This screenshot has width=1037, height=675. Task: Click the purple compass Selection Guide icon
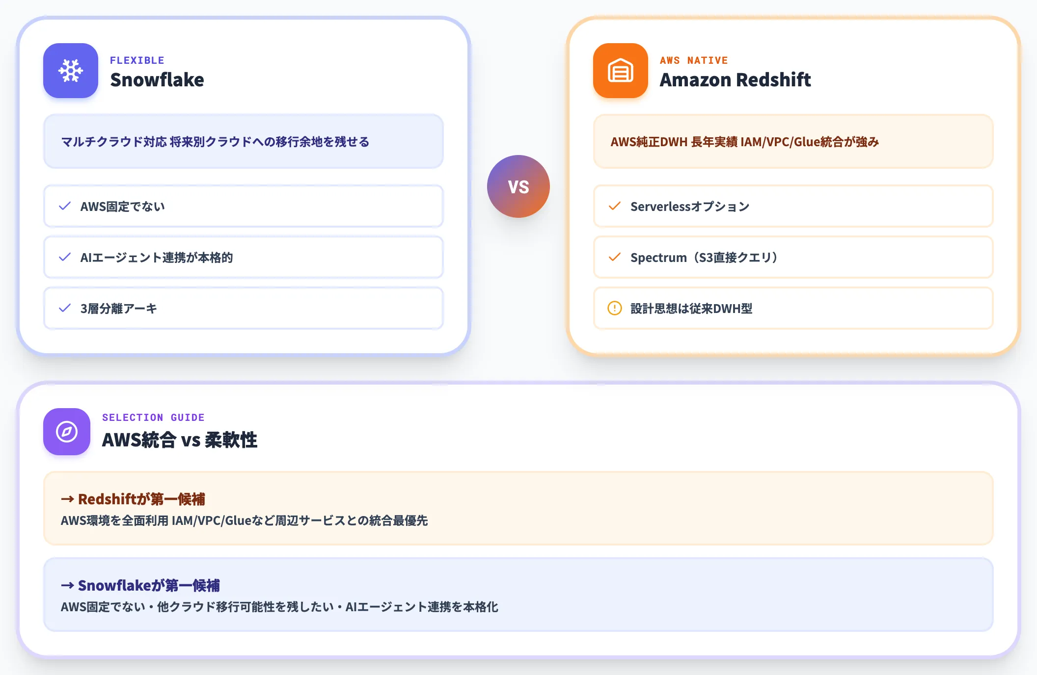(x=67, y=432)
